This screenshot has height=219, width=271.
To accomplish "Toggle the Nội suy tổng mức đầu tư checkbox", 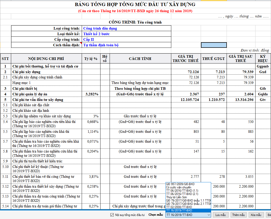I will 112,215.
